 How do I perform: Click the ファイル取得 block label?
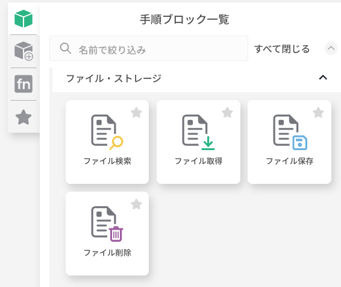[x=198, y=161]
